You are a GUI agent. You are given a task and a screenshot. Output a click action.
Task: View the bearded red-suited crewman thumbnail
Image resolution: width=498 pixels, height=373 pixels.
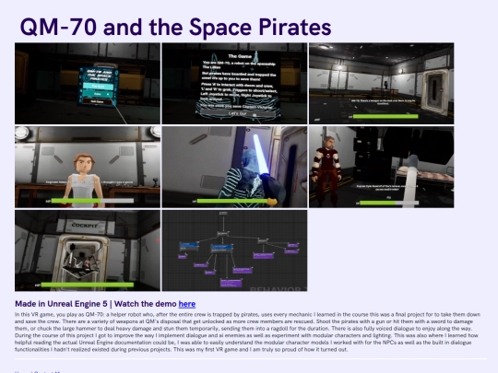(x=382, y=167)
